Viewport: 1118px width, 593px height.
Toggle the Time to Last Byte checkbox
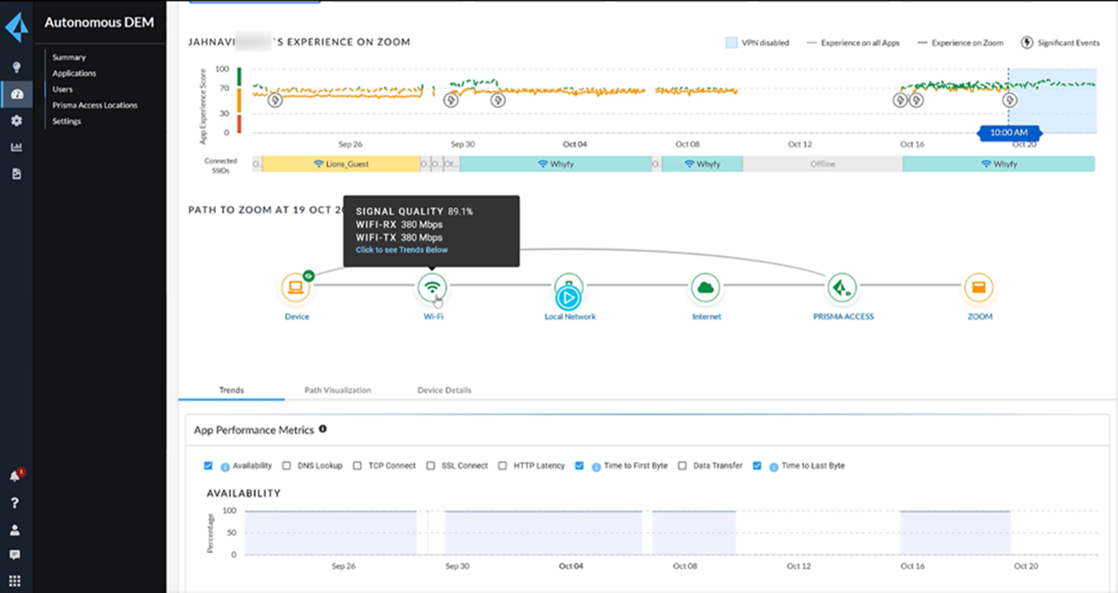[x=757, y=466]
